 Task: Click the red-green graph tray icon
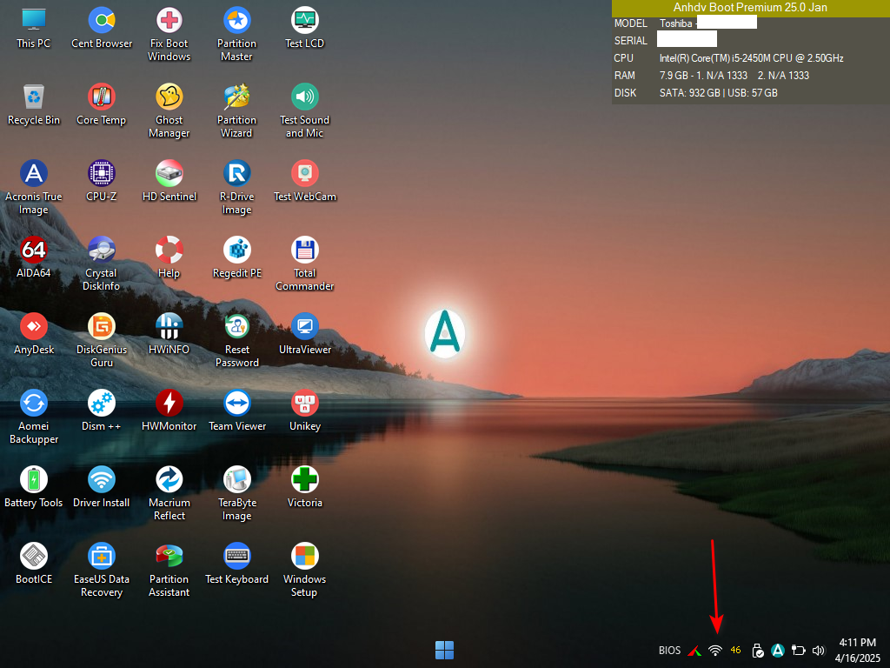694,651
